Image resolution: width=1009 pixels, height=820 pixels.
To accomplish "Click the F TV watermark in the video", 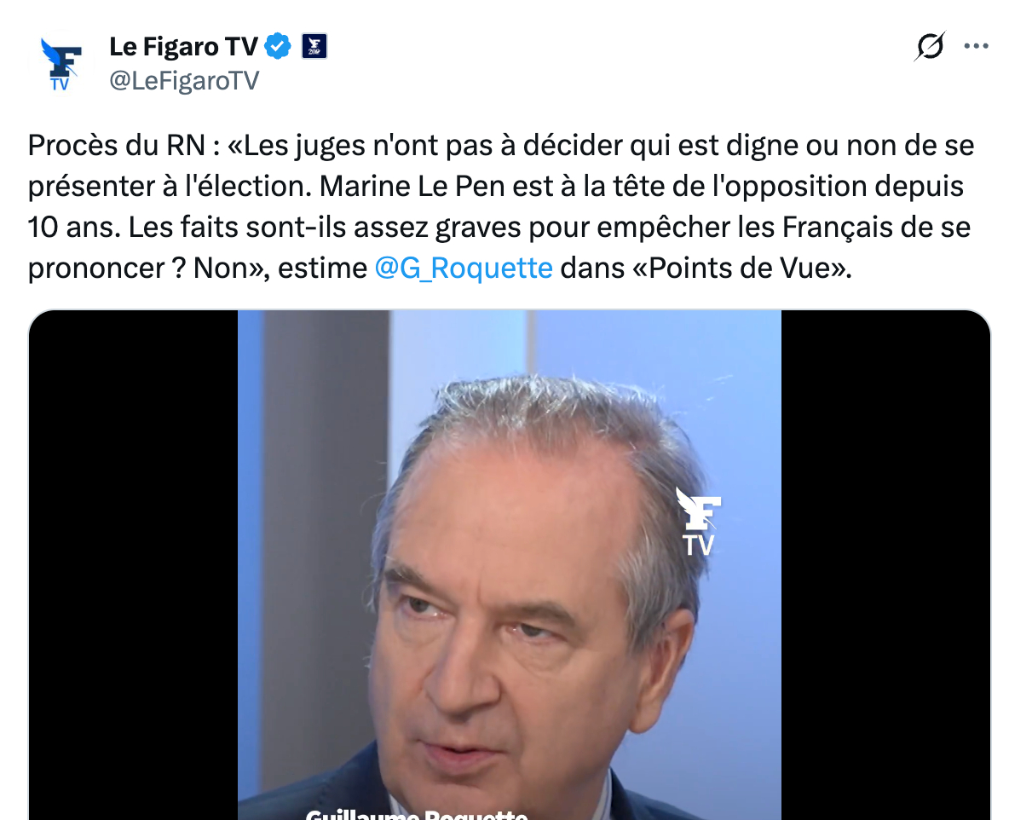I will (699, 522).
